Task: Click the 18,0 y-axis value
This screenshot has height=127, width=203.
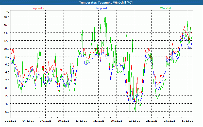Action: [7, 17]
